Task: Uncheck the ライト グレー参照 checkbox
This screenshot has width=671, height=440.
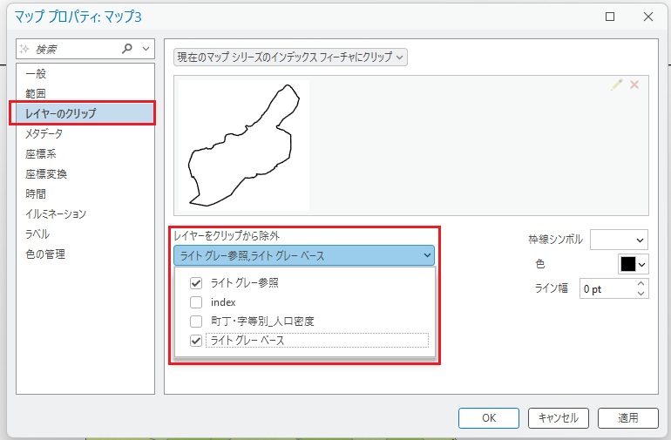Action: click(x=196, y=283)
